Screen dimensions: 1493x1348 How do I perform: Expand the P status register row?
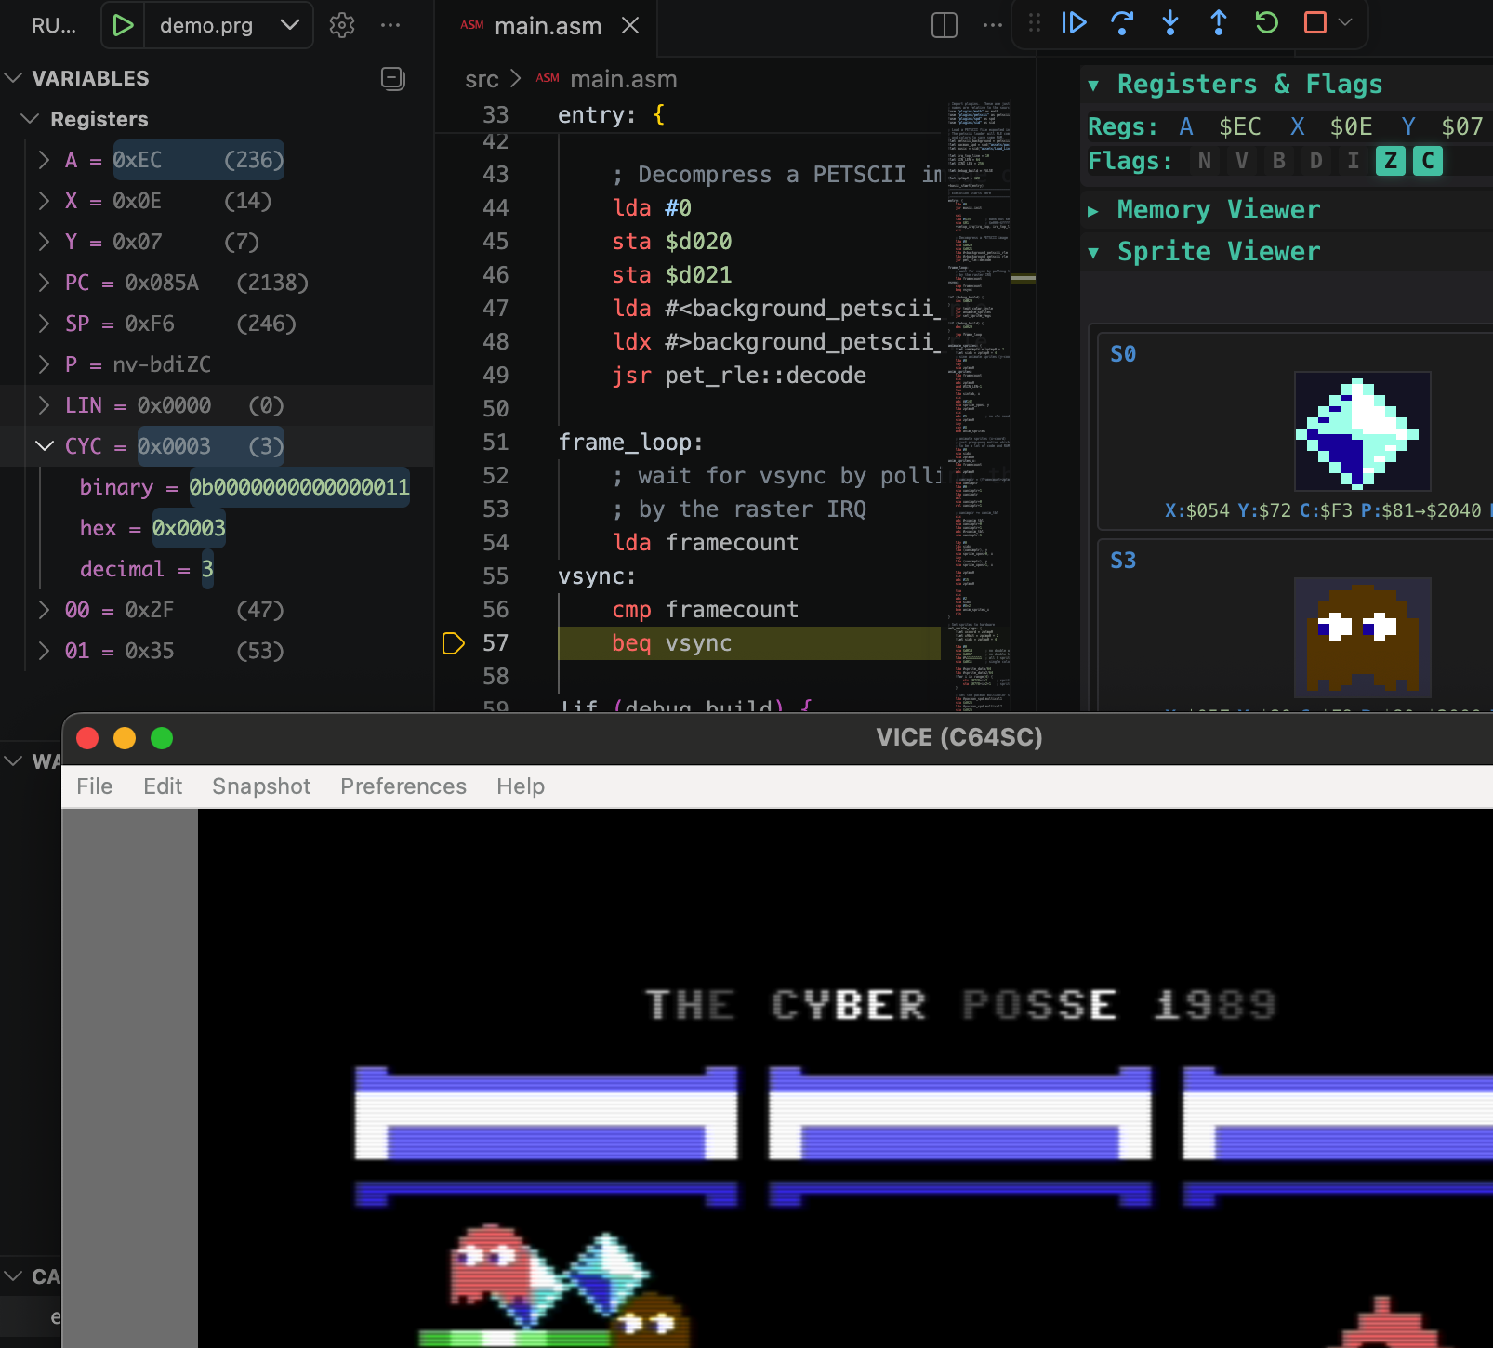tap(44, 364)
